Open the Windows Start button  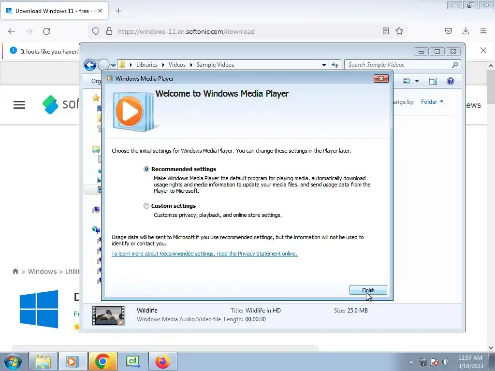point(13,361)
